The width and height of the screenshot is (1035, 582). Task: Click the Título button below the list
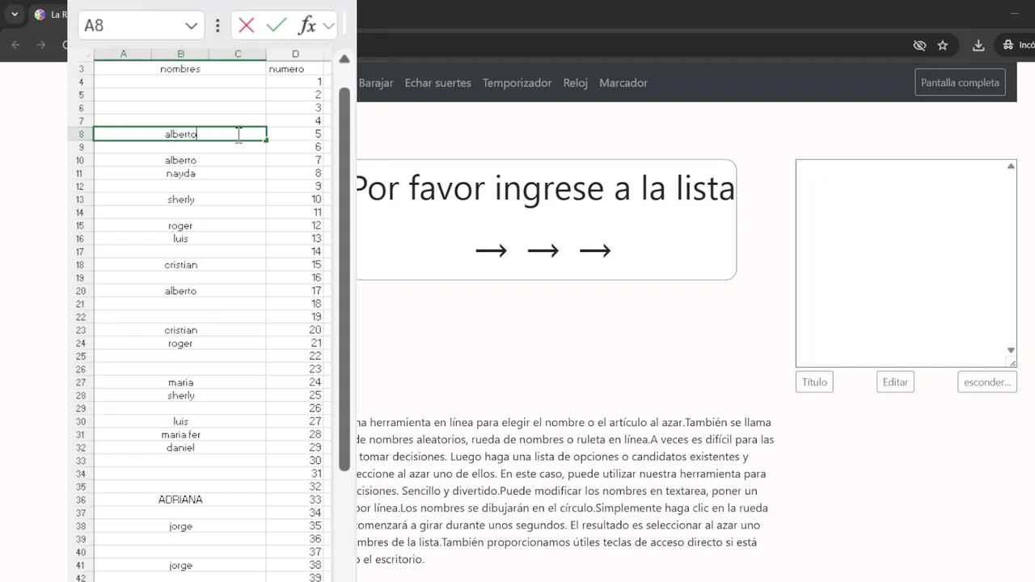click(x=814, y=382)
